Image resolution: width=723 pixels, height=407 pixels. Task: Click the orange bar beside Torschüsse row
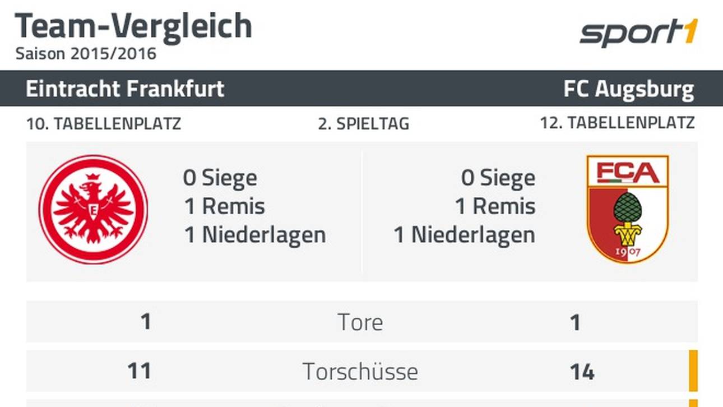[693, 371]
